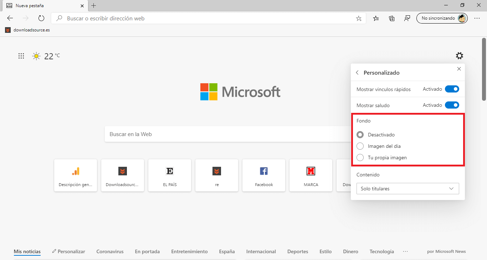Close the Personalizado panel
This screenshot has height=260, width=487.
[x=459, y=69]
